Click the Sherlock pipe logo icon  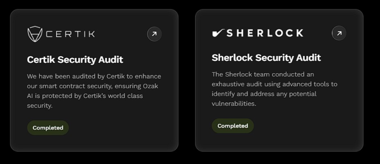point(218,33)
